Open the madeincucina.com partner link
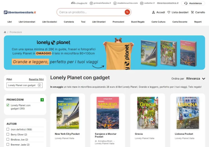The image size is (209, 147). 125,3
